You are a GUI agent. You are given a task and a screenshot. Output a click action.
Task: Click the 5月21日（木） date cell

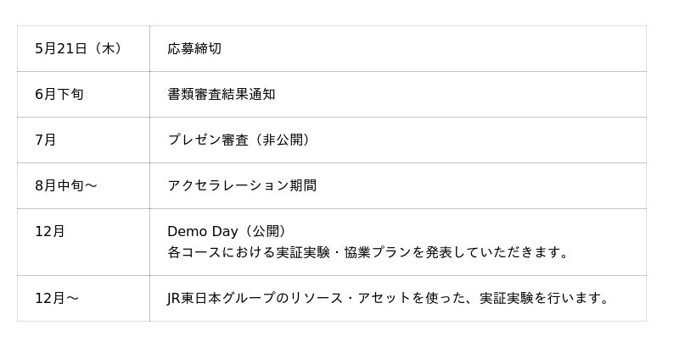[x=78, y=49]
